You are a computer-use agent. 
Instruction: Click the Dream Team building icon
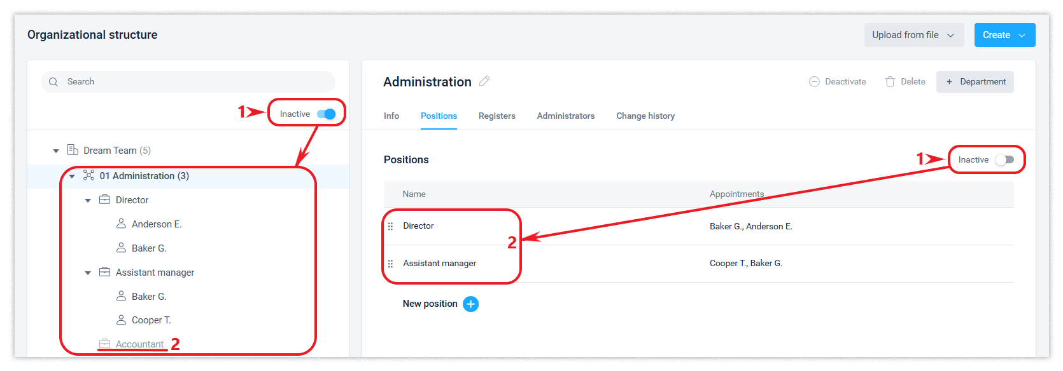[x=73, y=150]
